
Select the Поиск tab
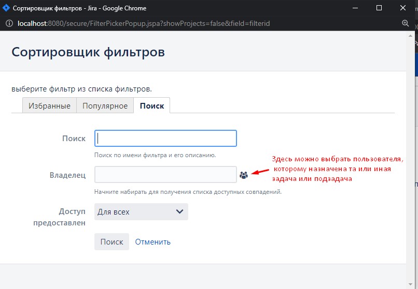click(152, 105)
